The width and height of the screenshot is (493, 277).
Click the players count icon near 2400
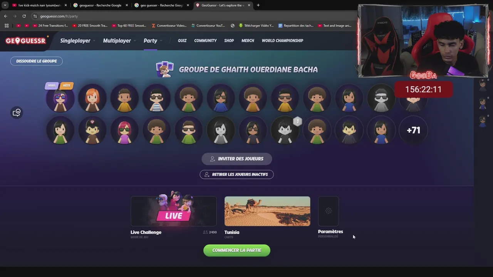point(205,232)
